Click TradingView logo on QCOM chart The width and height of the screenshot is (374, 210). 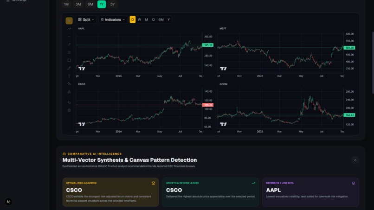click(x=223, y=124)
